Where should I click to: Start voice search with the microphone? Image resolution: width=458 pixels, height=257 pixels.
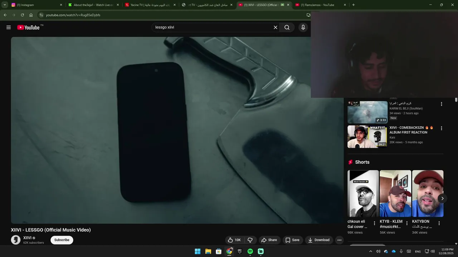point(303,27)
